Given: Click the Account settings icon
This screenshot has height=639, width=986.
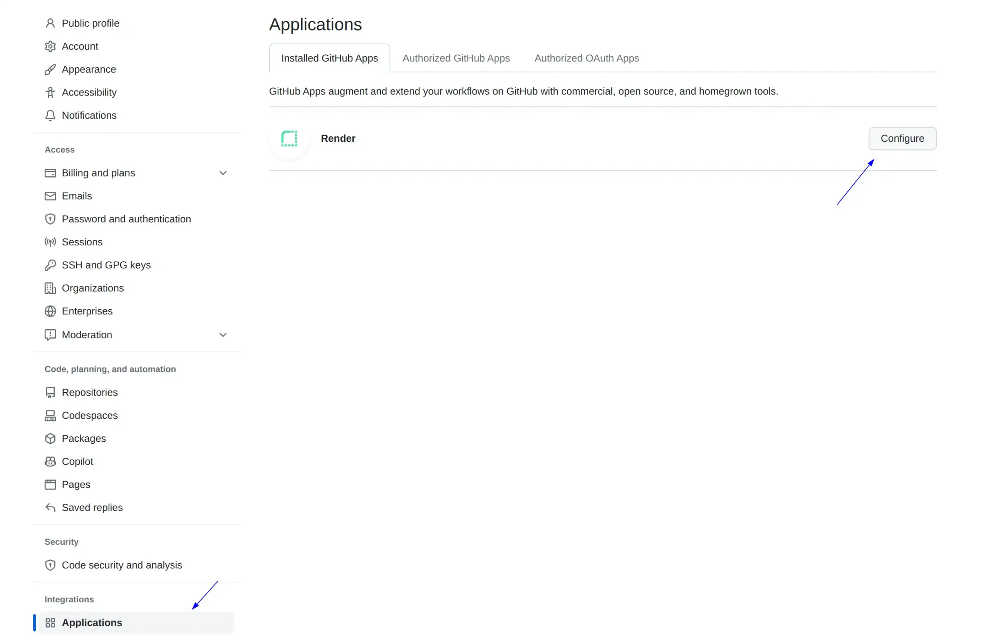Looking at the screenshot, I should click(x=50, y=46).
